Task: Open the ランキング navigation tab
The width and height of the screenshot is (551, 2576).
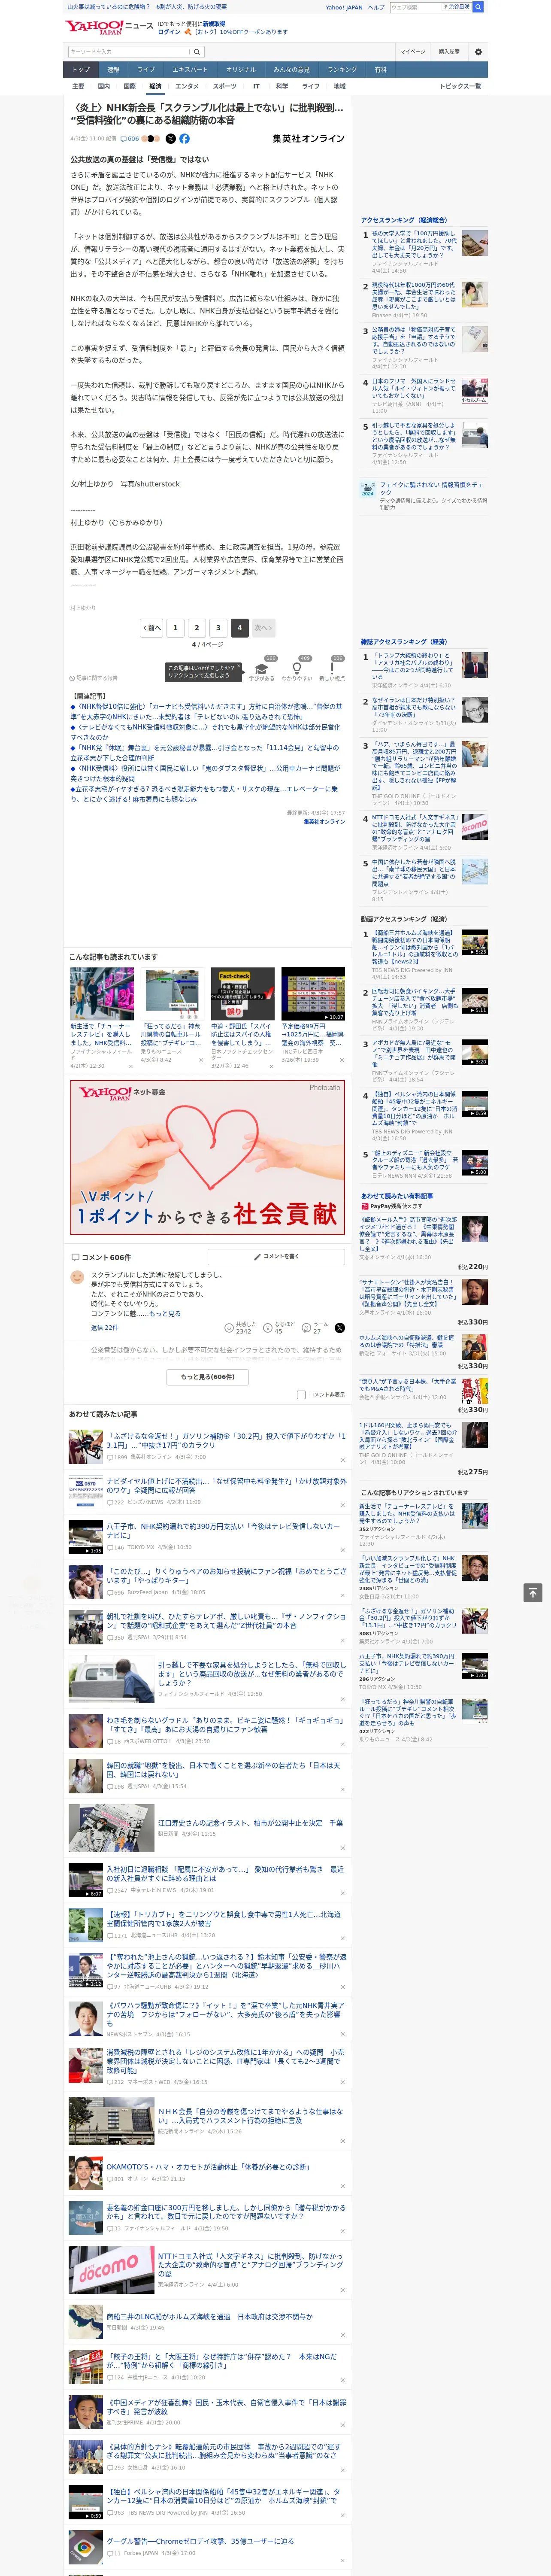Action: tap(342, 70)
